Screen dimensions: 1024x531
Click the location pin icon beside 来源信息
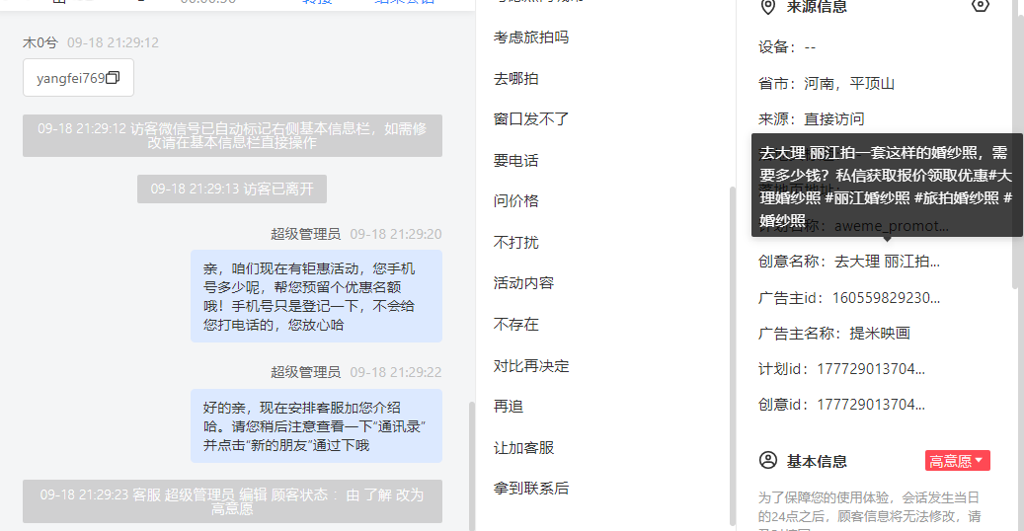pos(768,7)
